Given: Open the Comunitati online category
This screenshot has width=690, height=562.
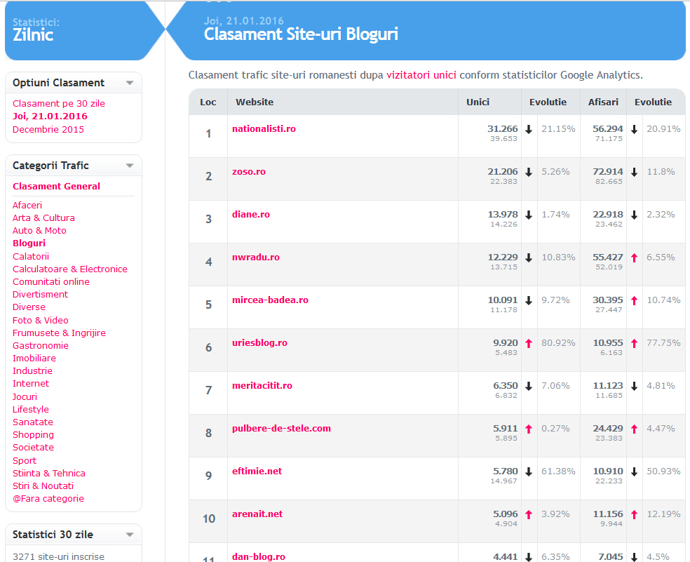Looking at the screenshot, I should [51, 282].
